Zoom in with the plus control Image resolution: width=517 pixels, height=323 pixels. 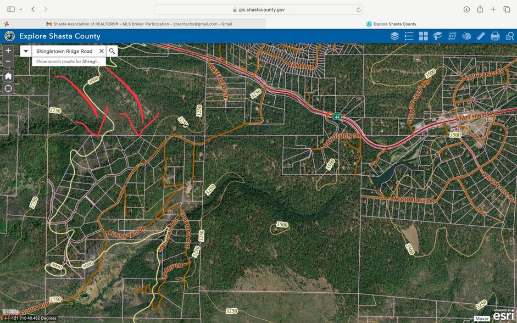click(8, 50)
